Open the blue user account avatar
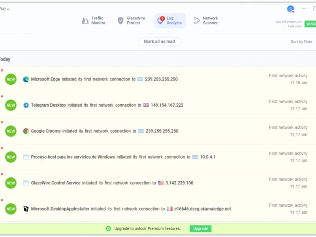The image size is (316, 237). click(291, 9)
